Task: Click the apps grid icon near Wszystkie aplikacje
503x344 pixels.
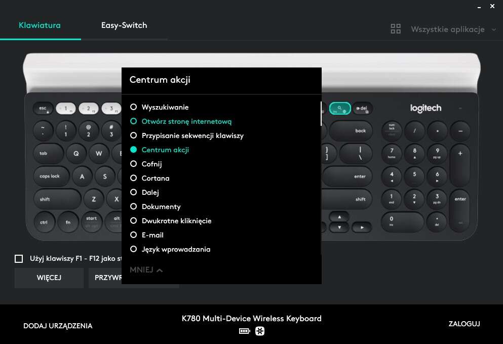Action: pyautogui.click(x=396, y=29)
